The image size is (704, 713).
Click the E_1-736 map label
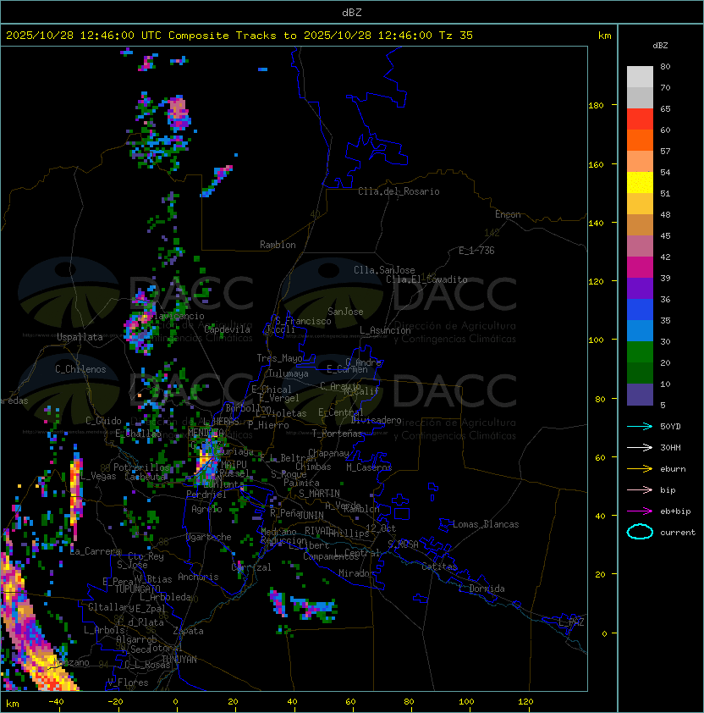(476, 251)
